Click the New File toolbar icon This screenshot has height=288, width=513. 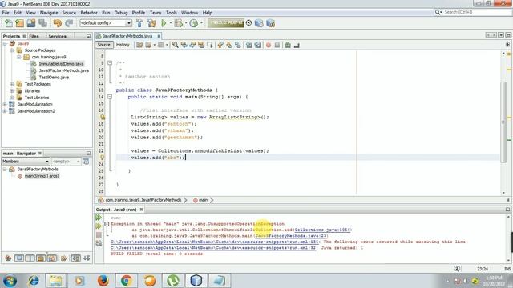click(x=9, y=23)
